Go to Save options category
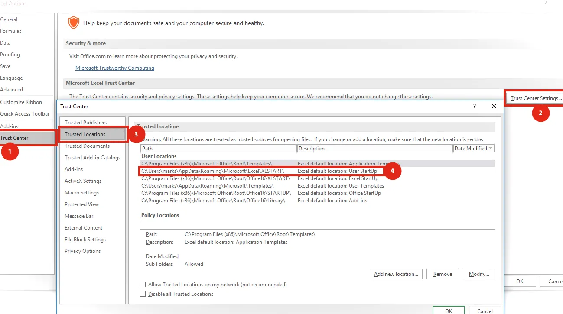Viewport: 563px width, 314px height. [5, 66]
